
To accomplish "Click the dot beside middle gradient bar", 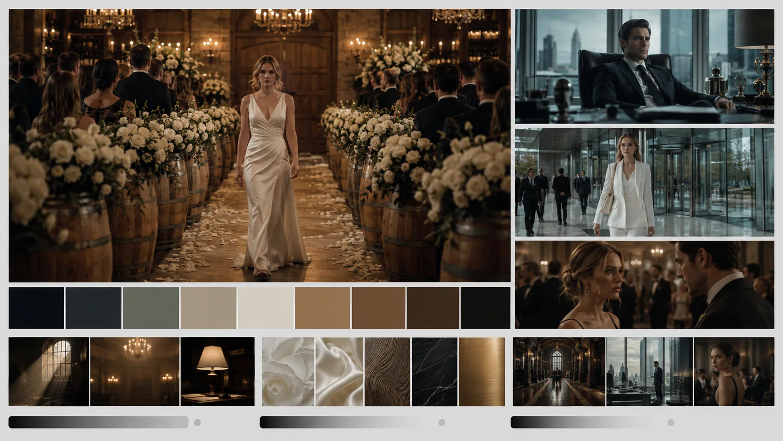I will 442,422.
